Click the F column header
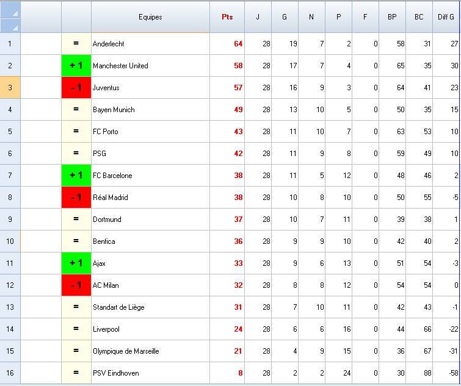 click(365, 17)
